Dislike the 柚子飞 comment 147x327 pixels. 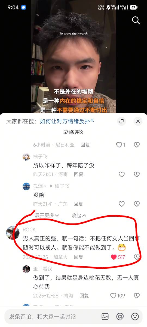coord(137,174)
